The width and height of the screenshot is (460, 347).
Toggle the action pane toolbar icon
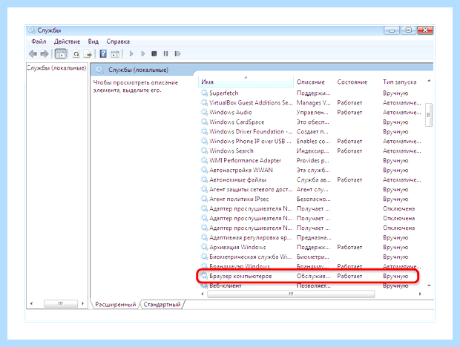(115, 54)
